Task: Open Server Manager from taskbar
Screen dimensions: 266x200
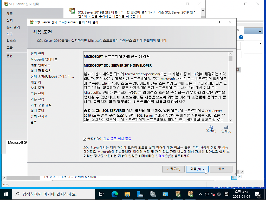Action: point(140,194)
